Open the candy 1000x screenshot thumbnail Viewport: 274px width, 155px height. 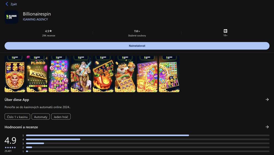pyautogui.click(x=59, y=74)
